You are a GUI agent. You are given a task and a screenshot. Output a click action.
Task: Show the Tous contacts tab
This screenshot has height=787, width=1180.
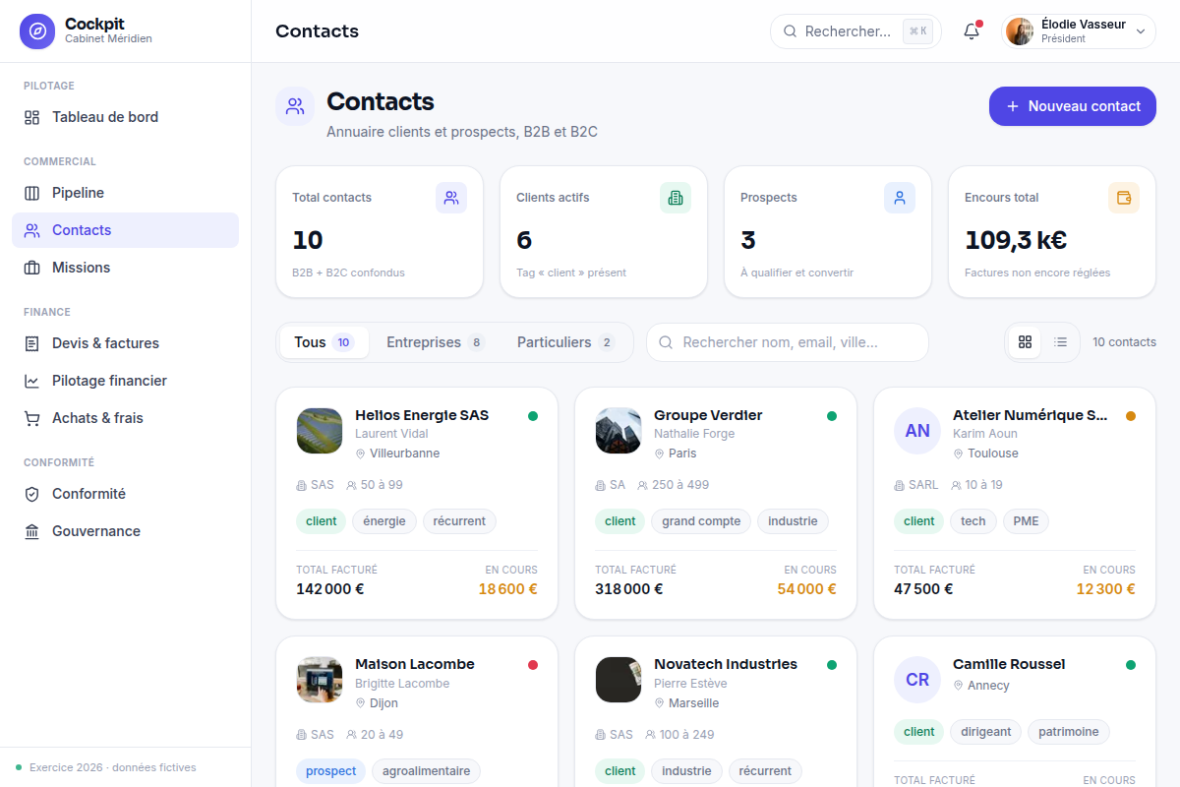pos(324,342)
